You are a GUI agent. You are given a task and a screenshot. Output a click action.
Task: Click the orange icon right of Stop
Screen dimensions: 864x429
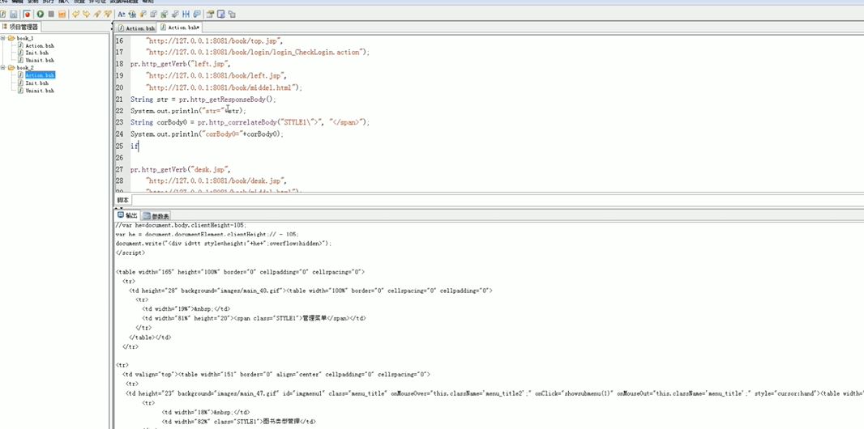pos(62,14)
